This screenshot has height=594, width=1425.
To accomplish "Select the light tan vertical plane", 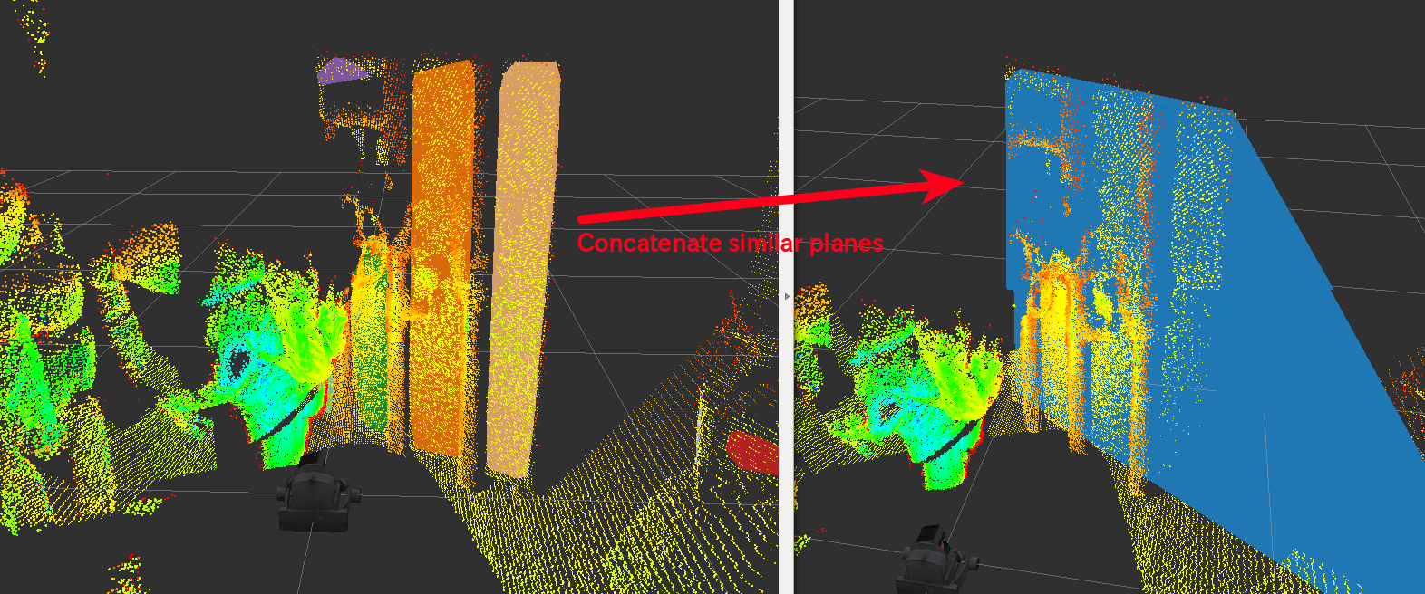I will 524,267.
